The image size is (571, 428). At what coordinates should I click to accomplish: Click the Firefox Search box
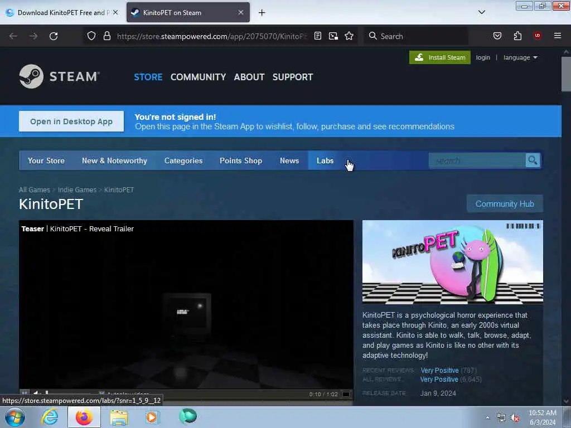[x=415, y=36]
